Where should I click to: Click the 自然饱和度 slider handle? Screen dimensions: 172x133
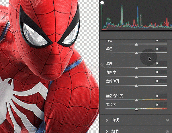click(136, 100)
